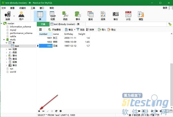Image resolution: width=173 pixels, height=117 pixels.
Task: Click the green icon right of the tab bar
Action: [x=170, y=24]
